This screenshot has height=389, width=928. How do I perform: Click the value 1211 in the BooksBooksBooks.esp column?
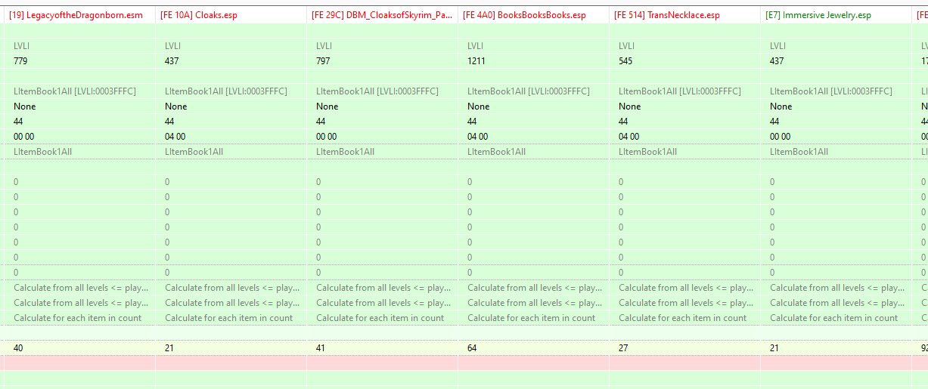click(476, 61)
